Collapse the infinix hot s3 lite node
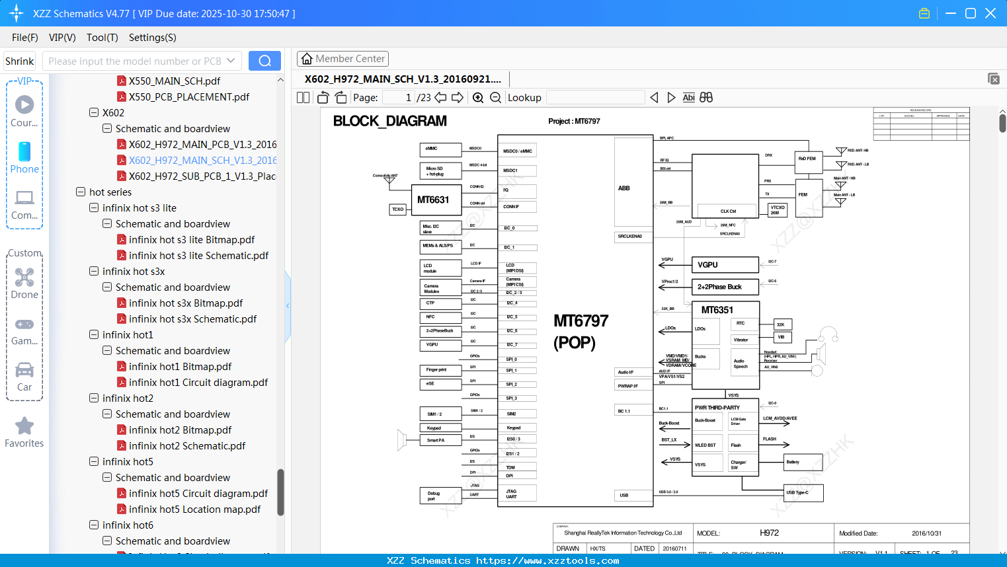 (x=94, y=208)
